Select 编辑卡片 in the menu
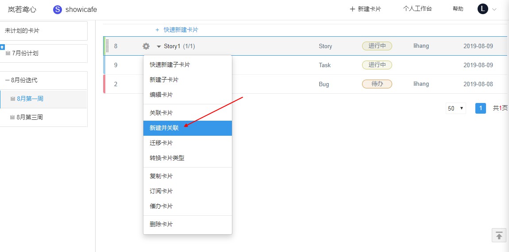Viewport: 509px width, 252px height. pos(188,95)
